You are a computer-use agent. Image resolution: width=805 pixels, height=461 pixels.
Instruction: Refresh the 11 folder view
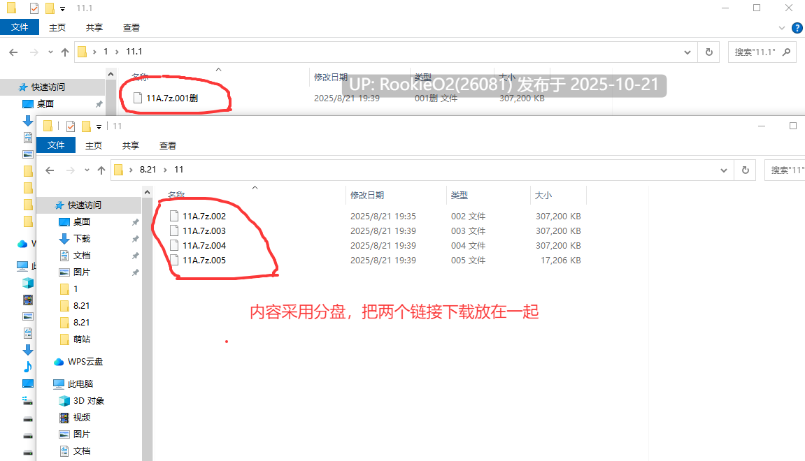746,170
